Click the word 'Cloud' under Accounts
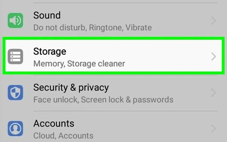 (x=43, y=136)
